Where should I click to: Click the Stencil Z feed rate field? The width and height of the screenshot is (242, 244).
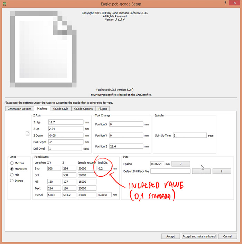point(69,195)
